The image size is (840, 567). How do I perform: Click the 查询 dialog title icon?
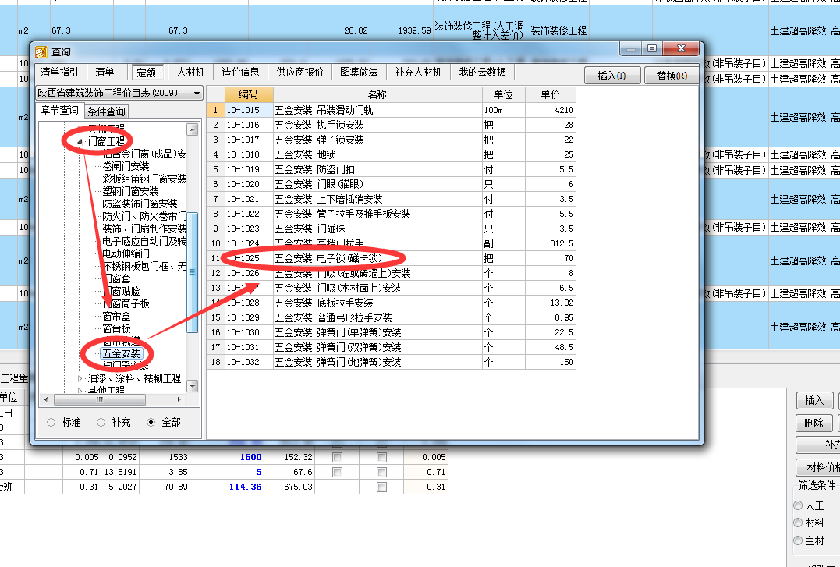tap(41, 52)
